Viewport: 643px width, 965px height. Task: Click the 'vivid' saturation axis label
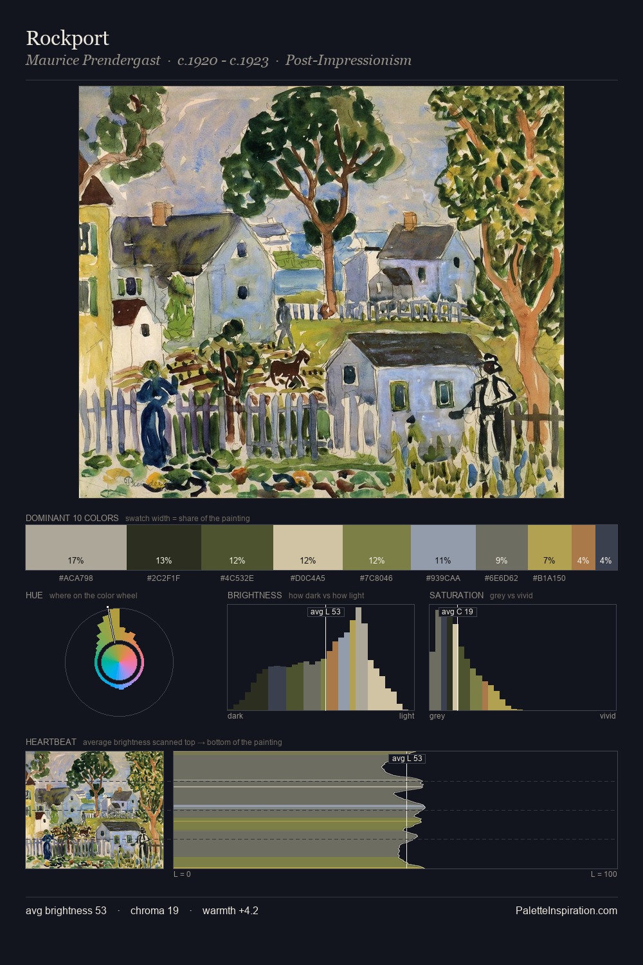pyautogui.click(x=608, y=716)
